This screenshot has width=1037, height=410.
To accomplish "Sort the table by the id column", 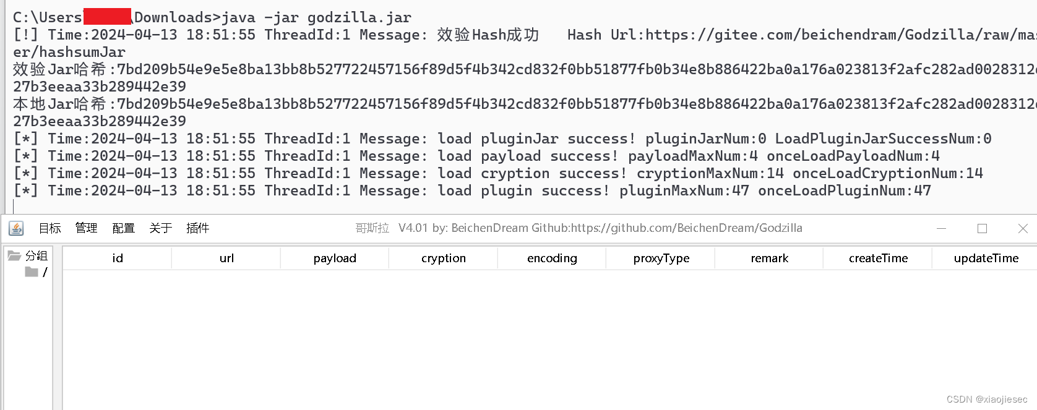I will [117, 258].
